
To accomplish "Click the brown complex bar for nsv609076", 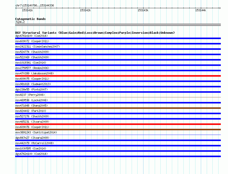I will pos(118,130).
